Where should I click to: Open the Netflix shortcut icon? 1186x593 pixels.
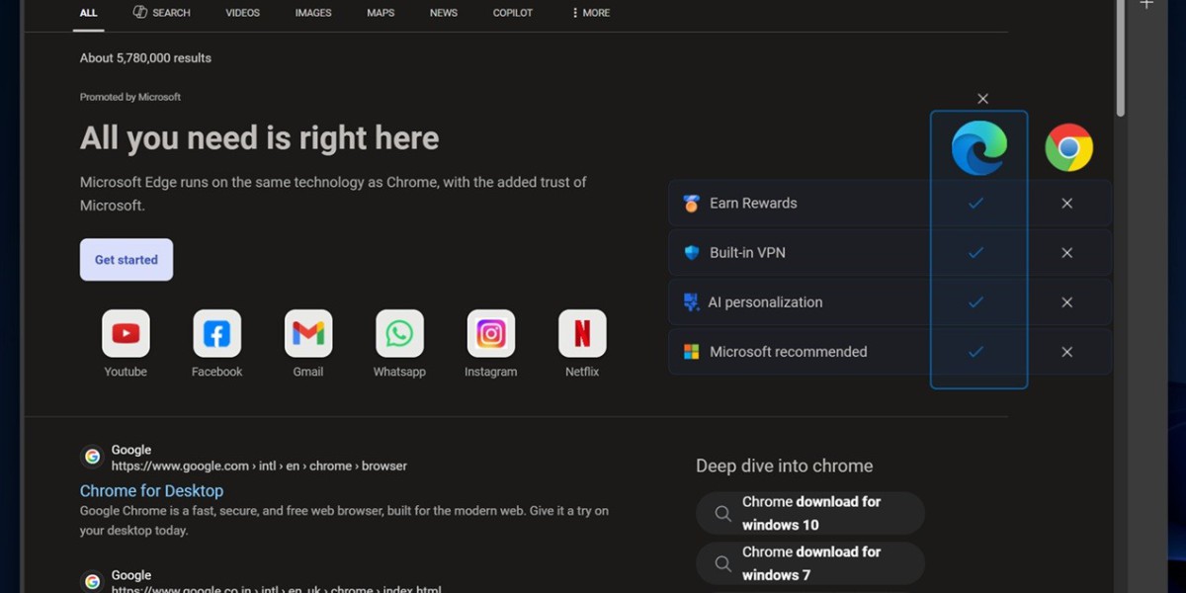(x=582, y=334)
